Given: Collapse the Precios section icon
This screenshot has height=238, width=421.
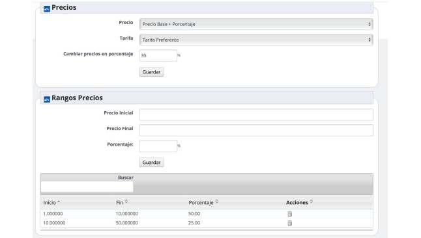Looking at the screenshot, I should point(47,9).
